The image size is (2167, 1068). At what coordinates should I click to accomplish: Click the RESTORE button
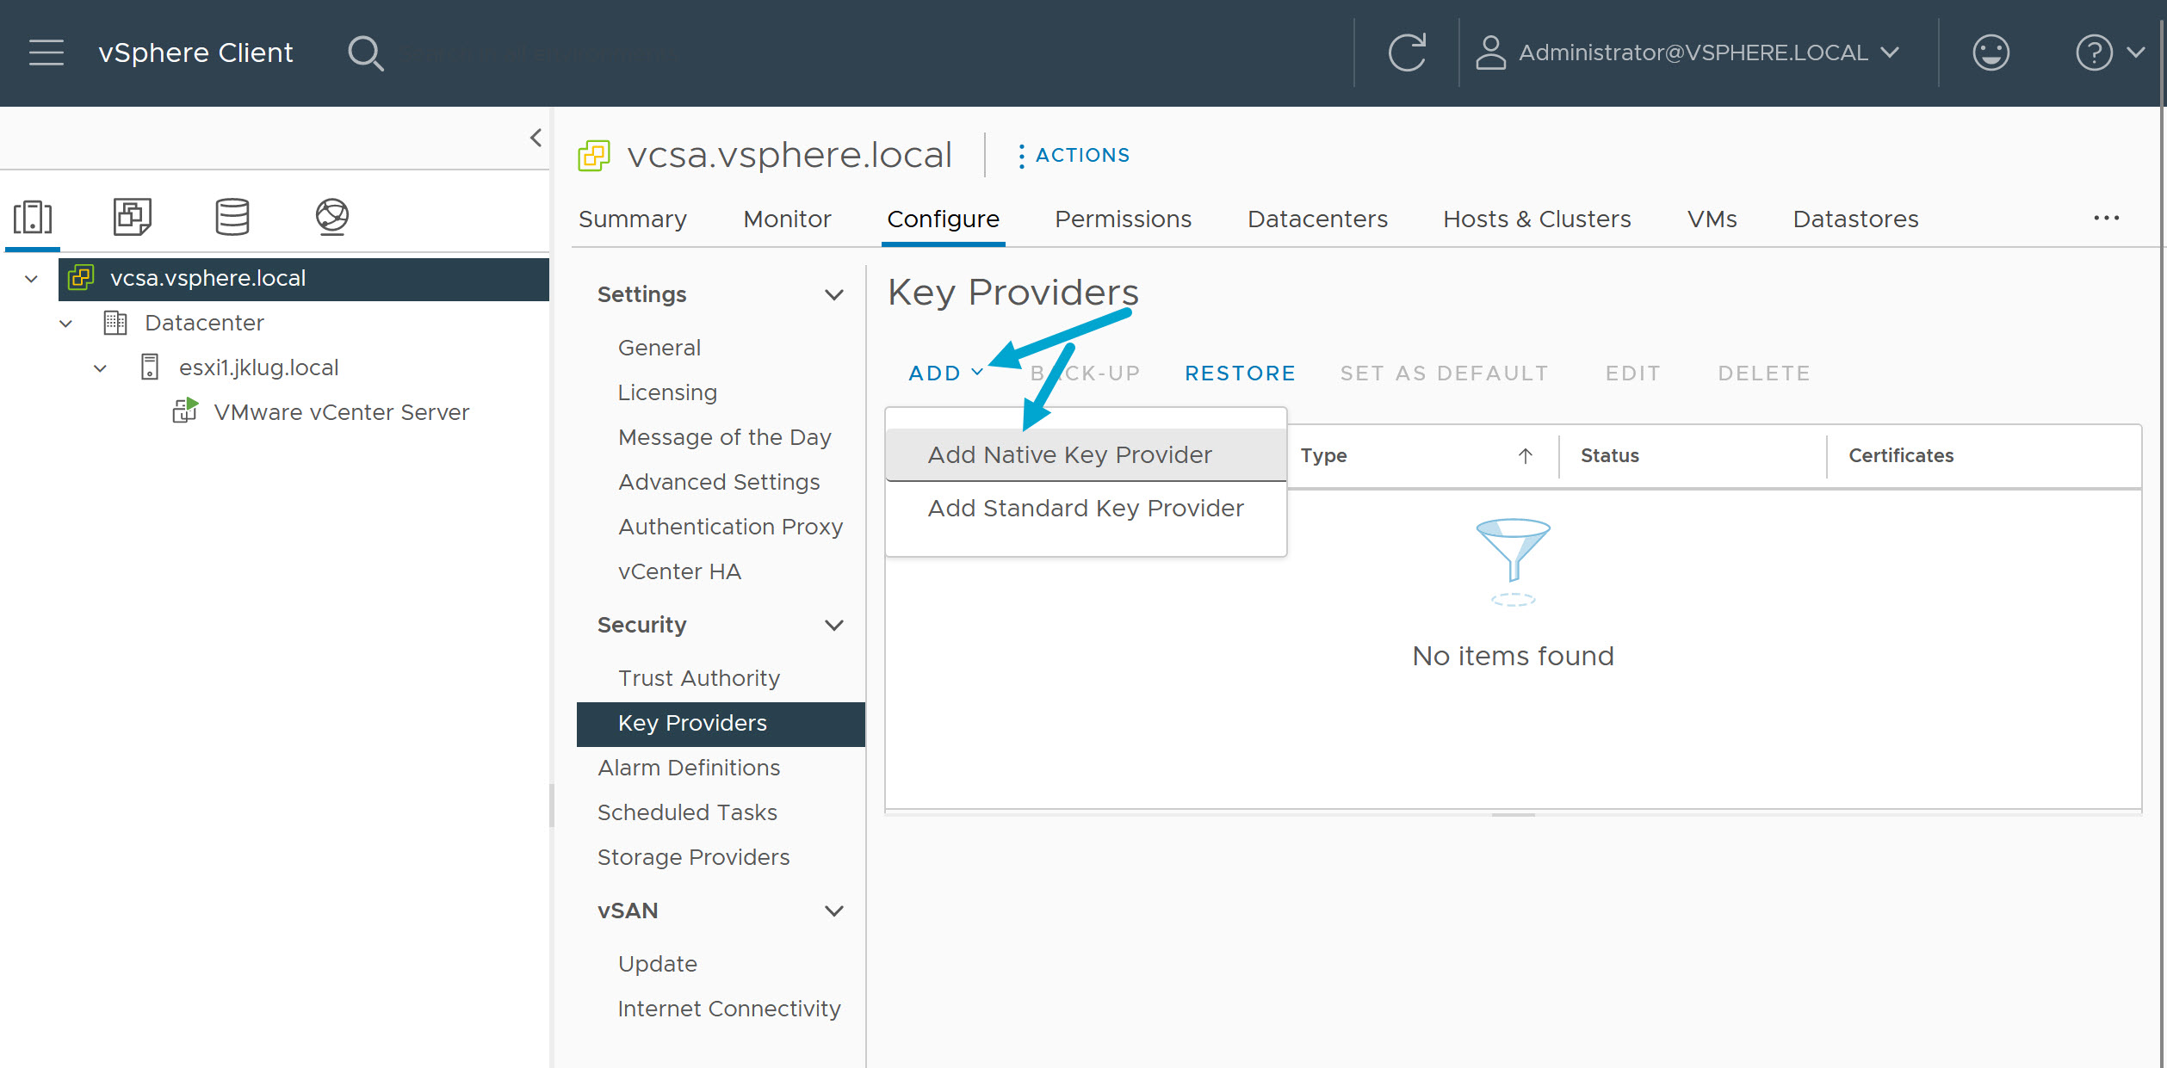1240,373
